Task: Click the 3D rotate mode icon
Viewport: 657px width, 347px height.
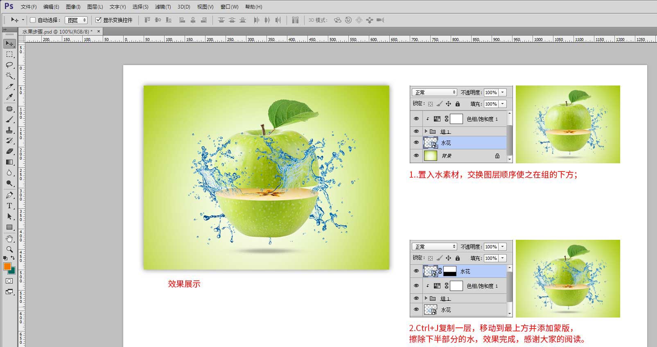Action: point(338,20)
